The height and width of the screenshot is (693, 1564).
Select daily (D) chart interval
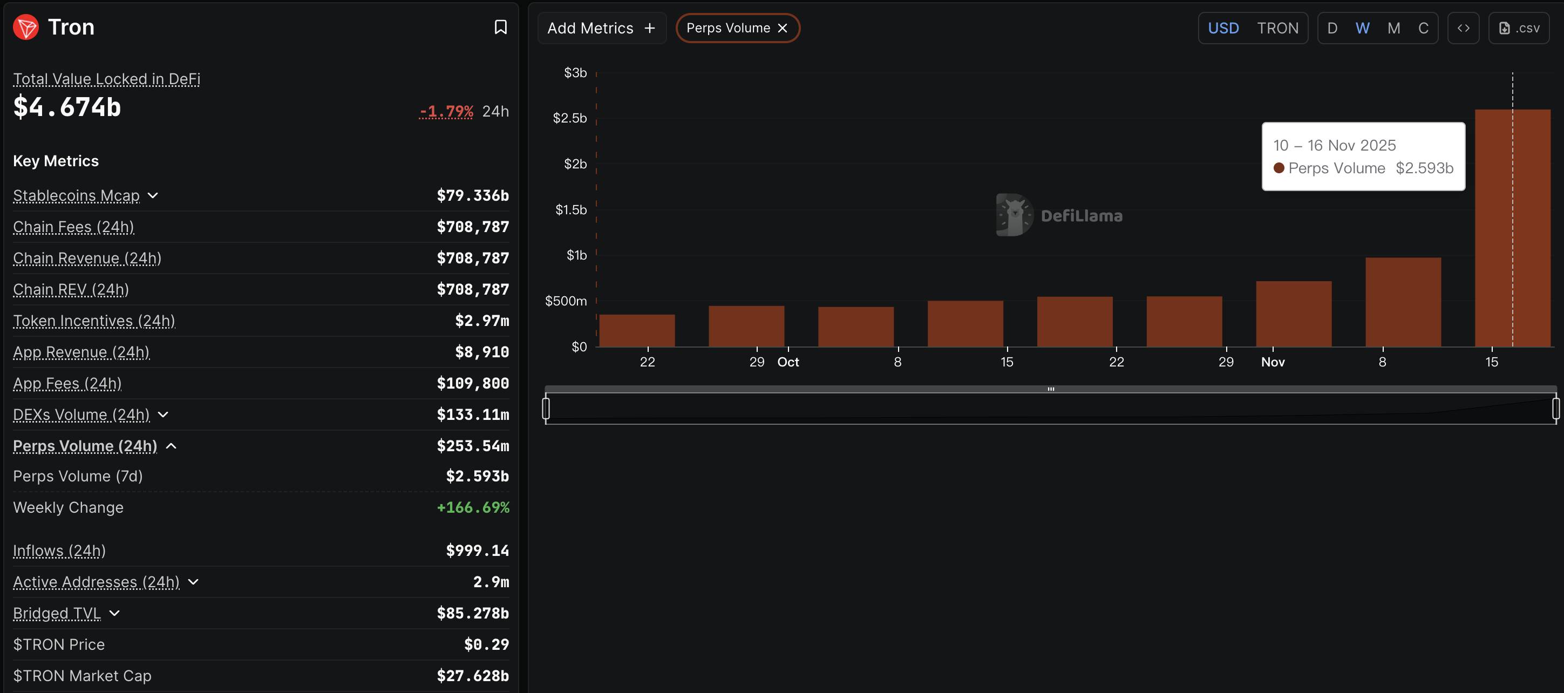[1332, 28]
